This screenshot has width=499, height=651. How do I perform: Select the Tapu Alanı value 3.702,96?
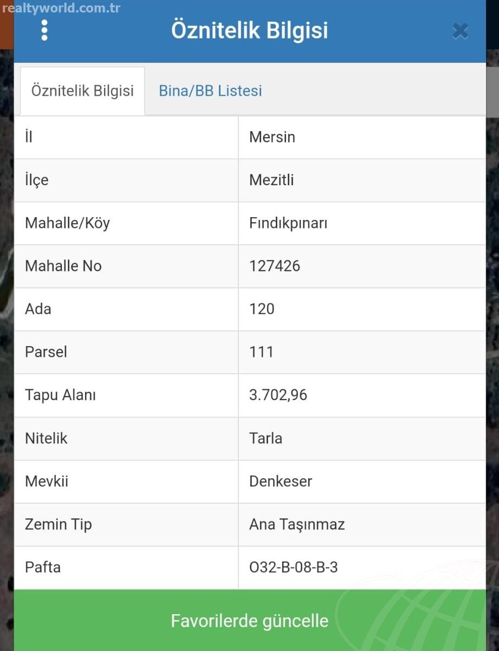[x=278, y=395]
